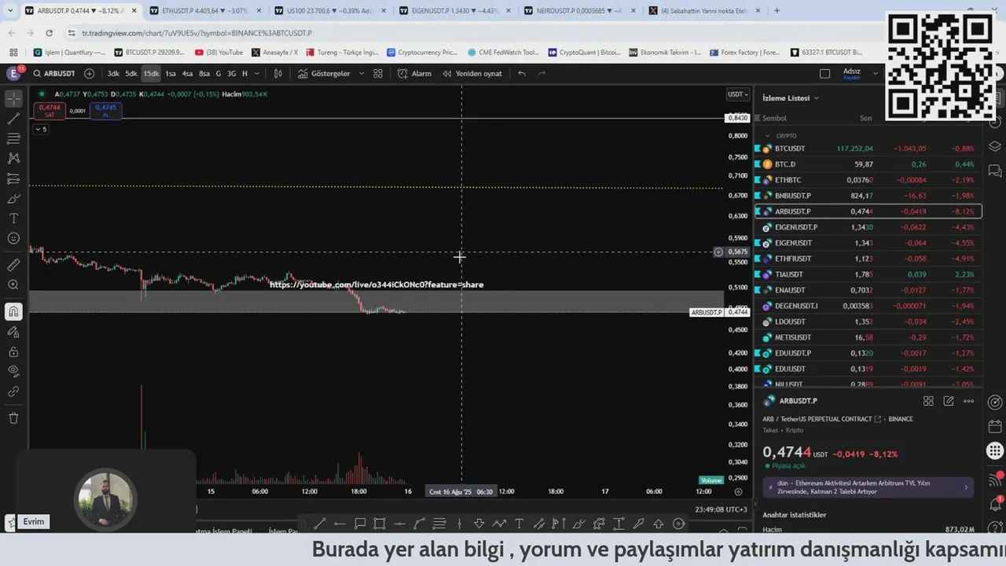1006x566 pixels.
Task: Collapse CRYPTO watchlist section
Action: click(x=768, y=136)
